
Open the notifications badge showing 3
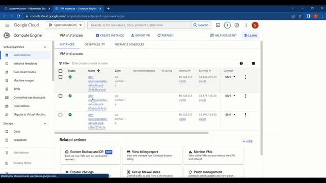tap(227, 25)
